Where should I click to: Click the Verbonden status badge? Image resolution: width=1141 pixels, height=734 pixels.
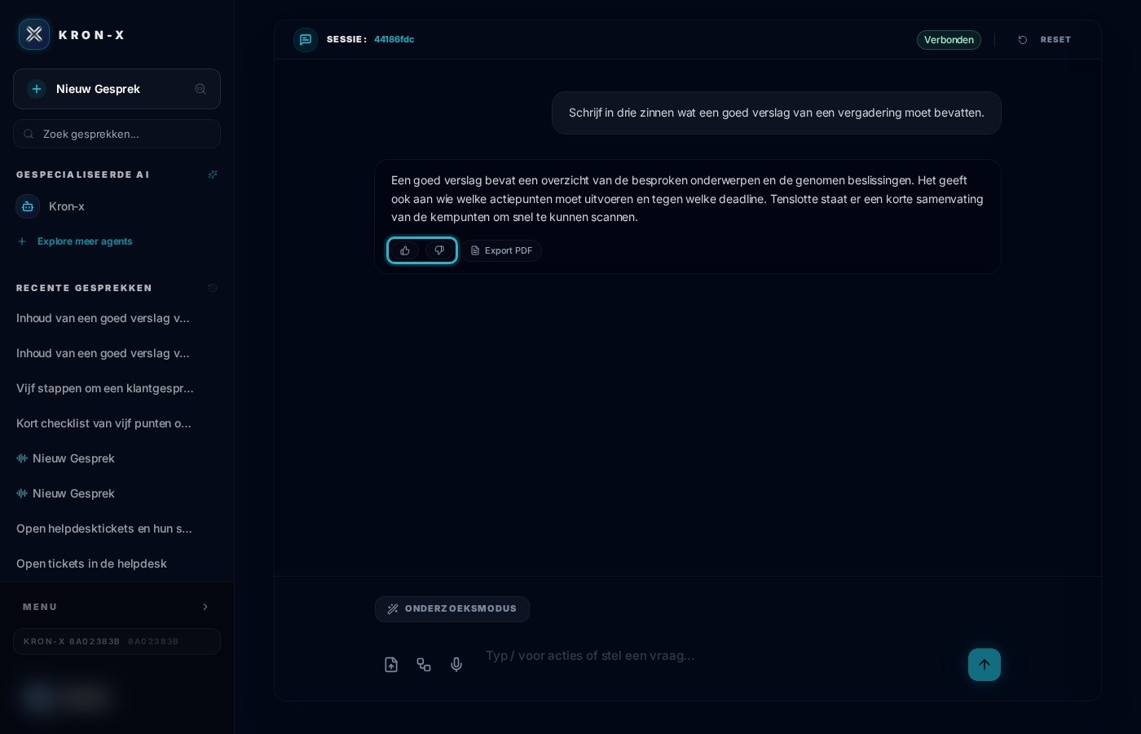[x=949, y=40]
